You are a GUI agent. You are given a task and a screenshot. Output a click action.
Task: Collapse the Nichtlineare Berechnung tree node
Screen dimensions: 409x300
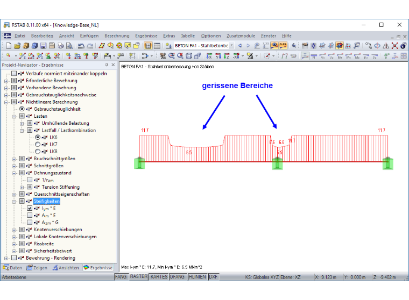point(6,102)
